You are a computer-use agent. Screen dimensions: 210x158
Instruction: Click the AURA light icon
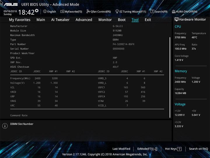tap(174, 11)
